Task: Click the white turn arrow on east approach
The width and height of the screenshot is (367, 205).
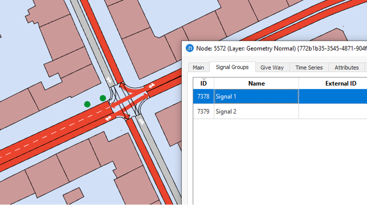Action: pos(152,85)
